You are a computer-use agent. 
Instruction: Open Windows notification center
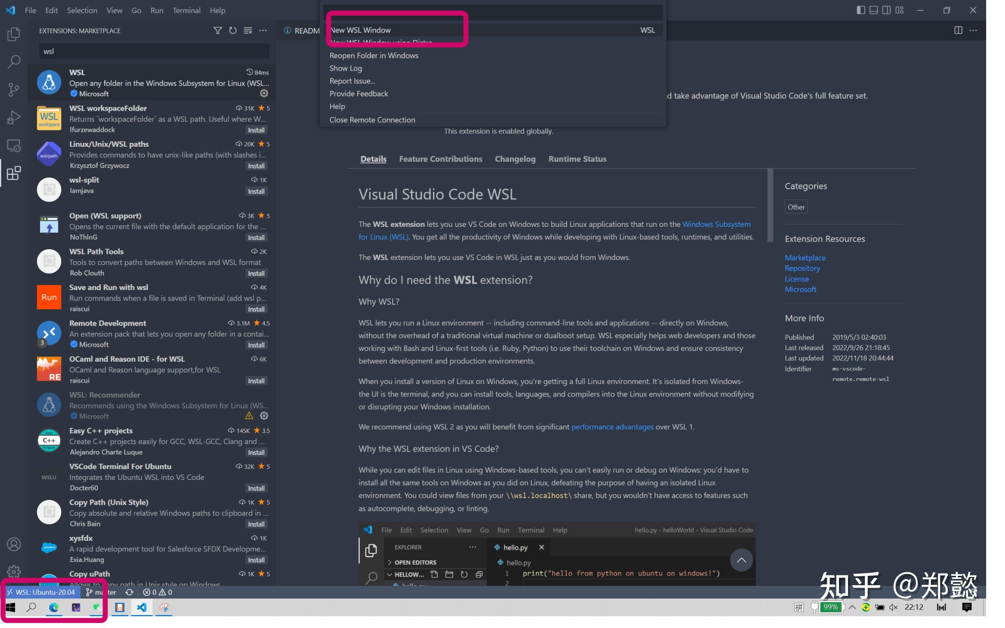pos(967,608)
